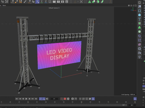
Task: Select the Rotate tool with orange arc
Action: click(x=12, y=1)
